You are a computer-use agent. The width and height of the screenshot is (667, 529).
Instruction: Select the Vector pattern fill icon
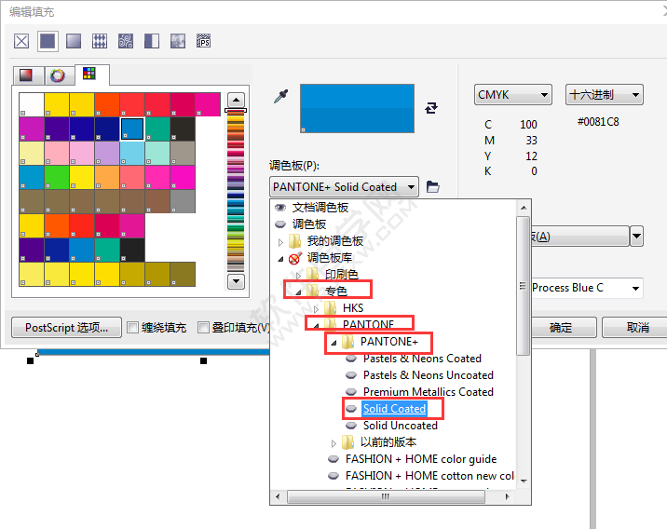[100, 41]
